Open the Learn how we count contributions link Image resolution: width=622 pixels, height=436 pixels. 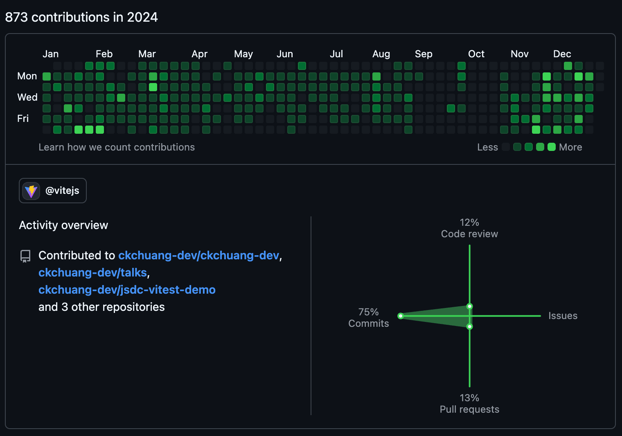[x=117, y=147]
